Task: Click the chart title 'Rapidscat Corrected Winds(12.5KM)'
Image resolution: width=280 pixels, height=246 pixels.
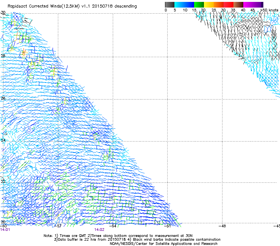Action: click(x=44, y=6)
